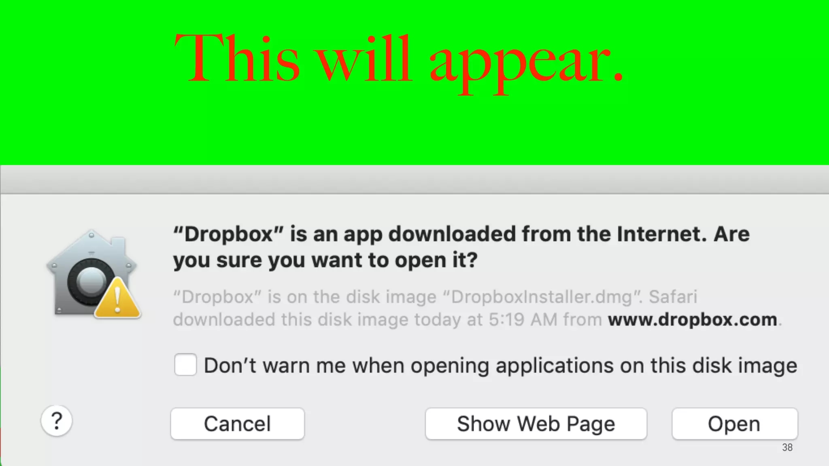
Task: Choose Show Web Page
Action: click(x=536, y=424)
